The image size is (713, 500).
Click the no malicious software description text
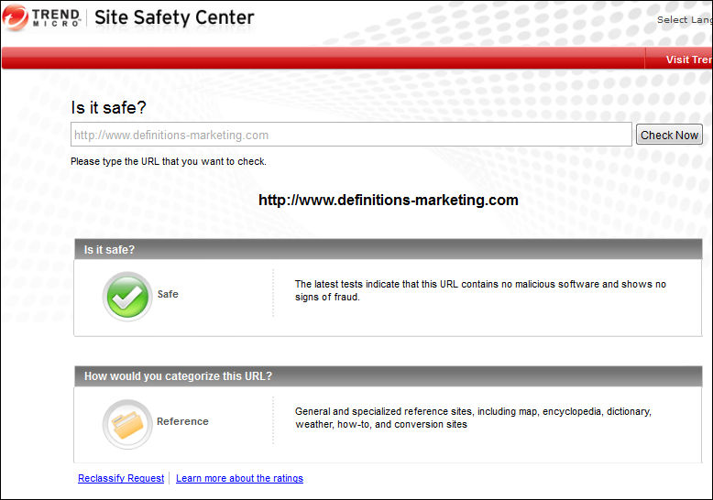pos(480,290)
